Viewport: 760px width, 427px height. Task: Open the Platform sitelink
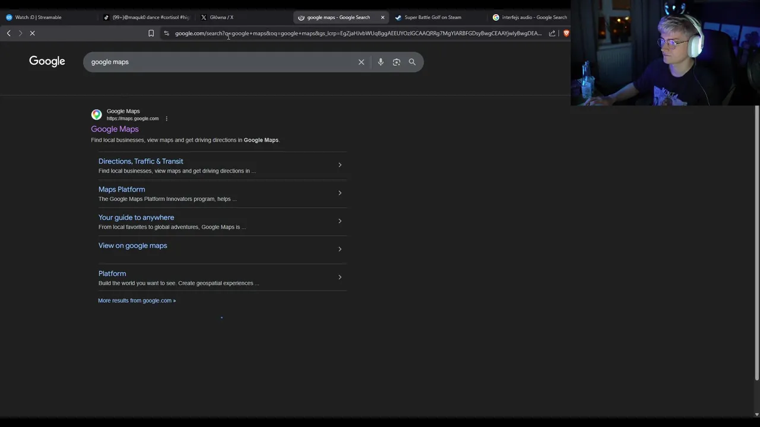112,273
